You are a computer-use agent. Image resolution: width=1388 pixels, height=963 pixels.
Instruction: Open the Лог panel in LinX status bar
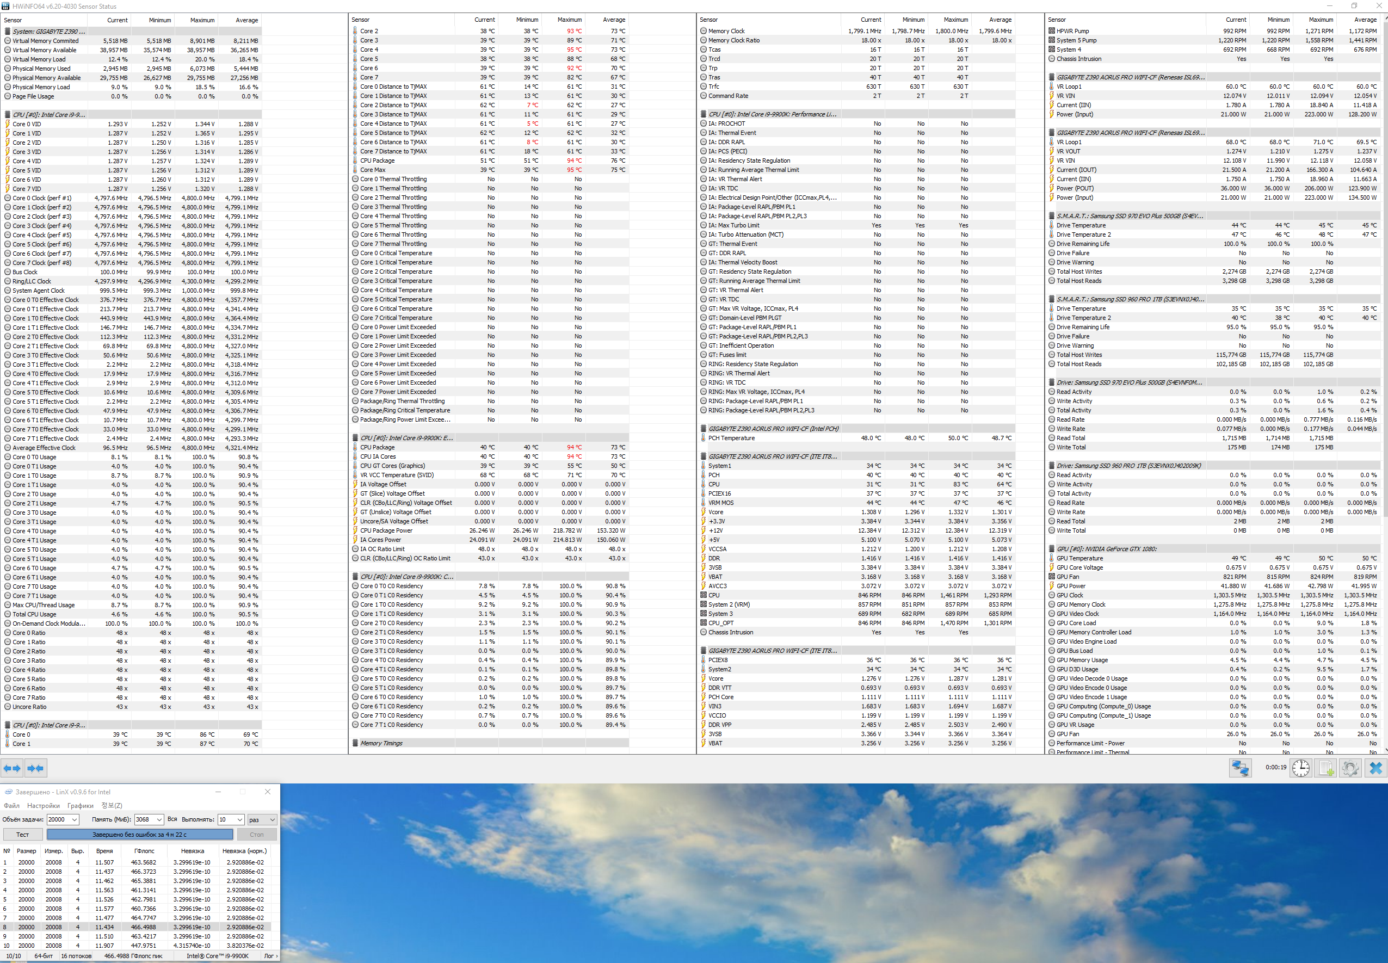tap(270, 956)
